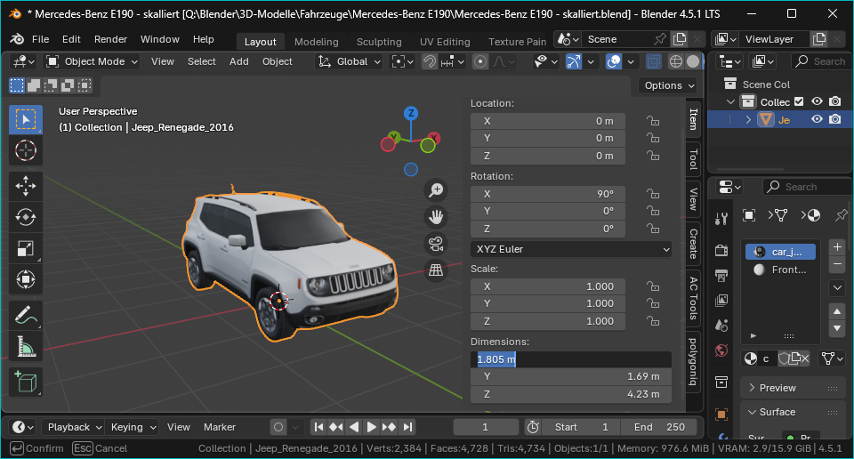Toggle camera view in the viewport

[x=436, y=243]
